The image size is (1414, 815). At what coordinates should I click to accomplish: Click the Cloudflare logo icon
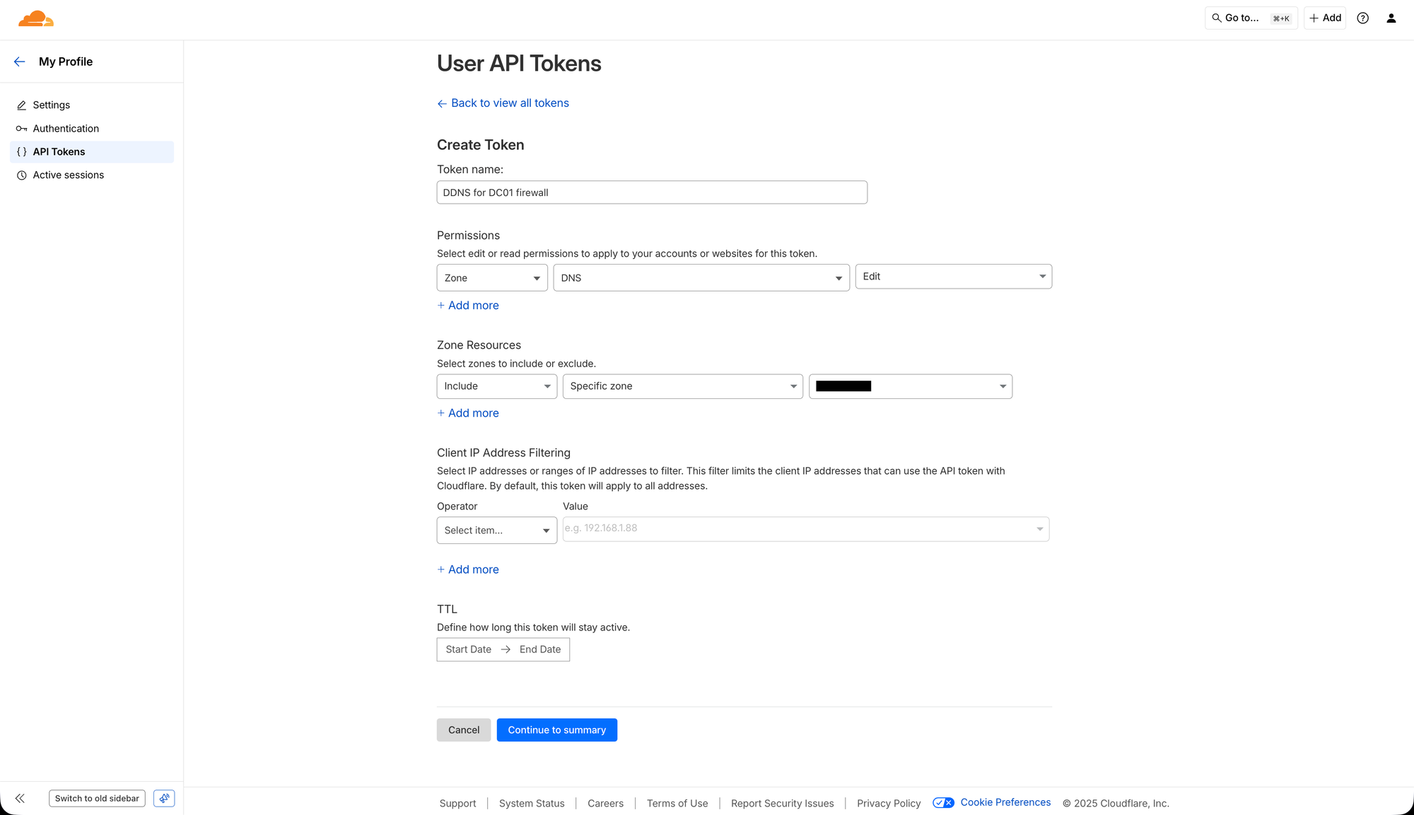(x=36, y=19)
